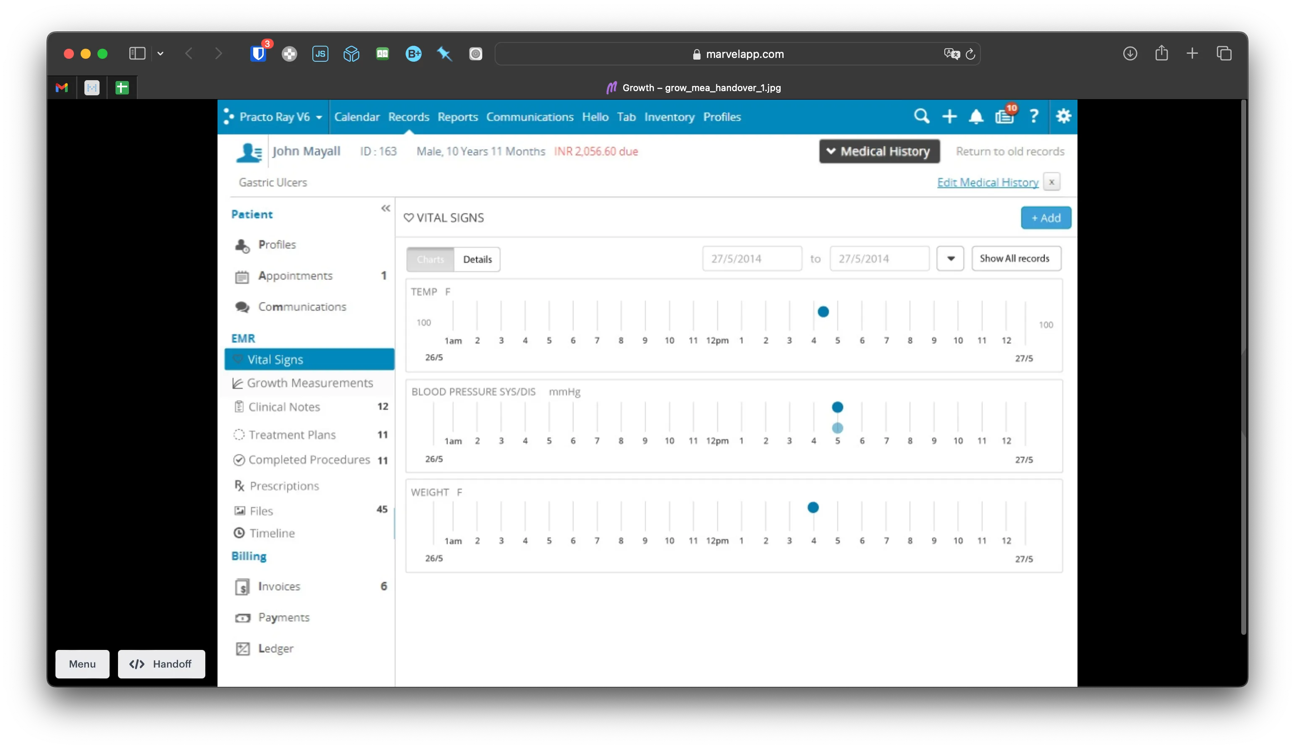This screenshot has height=749, width=1295.
Task: Open the date range dropdown arrow
Action: pyautogui.click(x=950, y=258)
